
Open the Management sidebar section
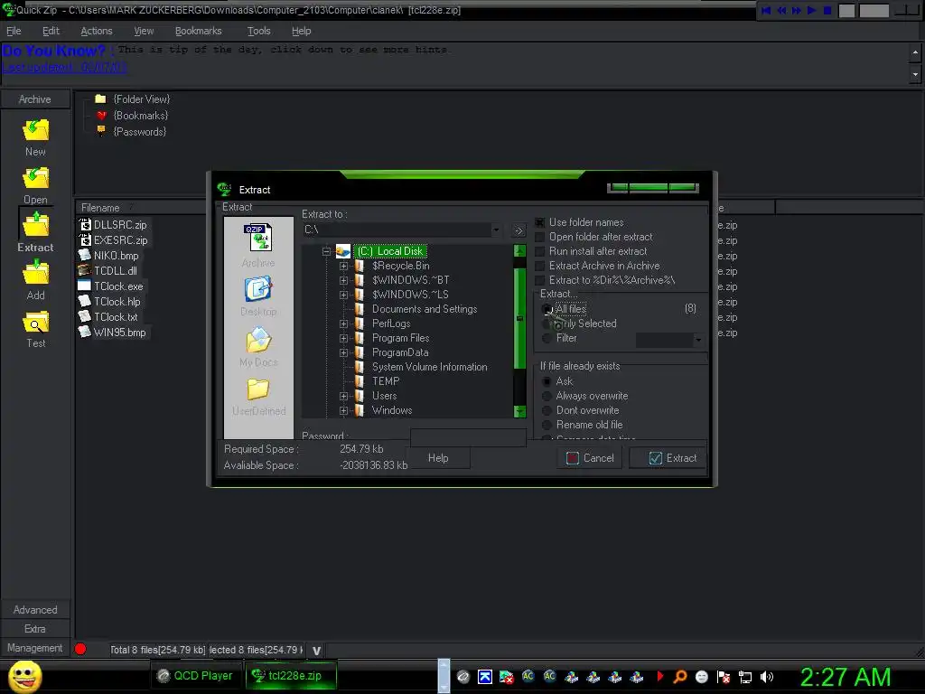point(35,648)
